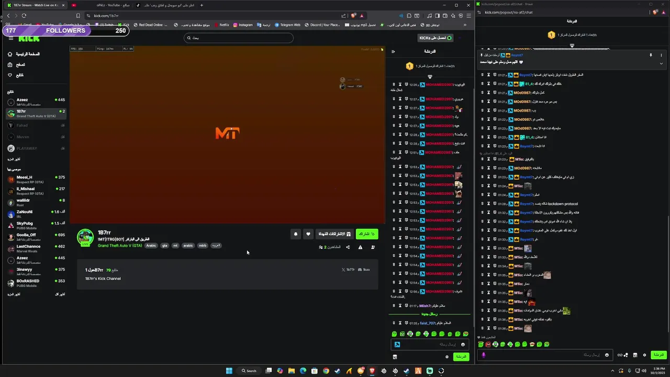Click the share icon below the stream

tap(348, 247)
